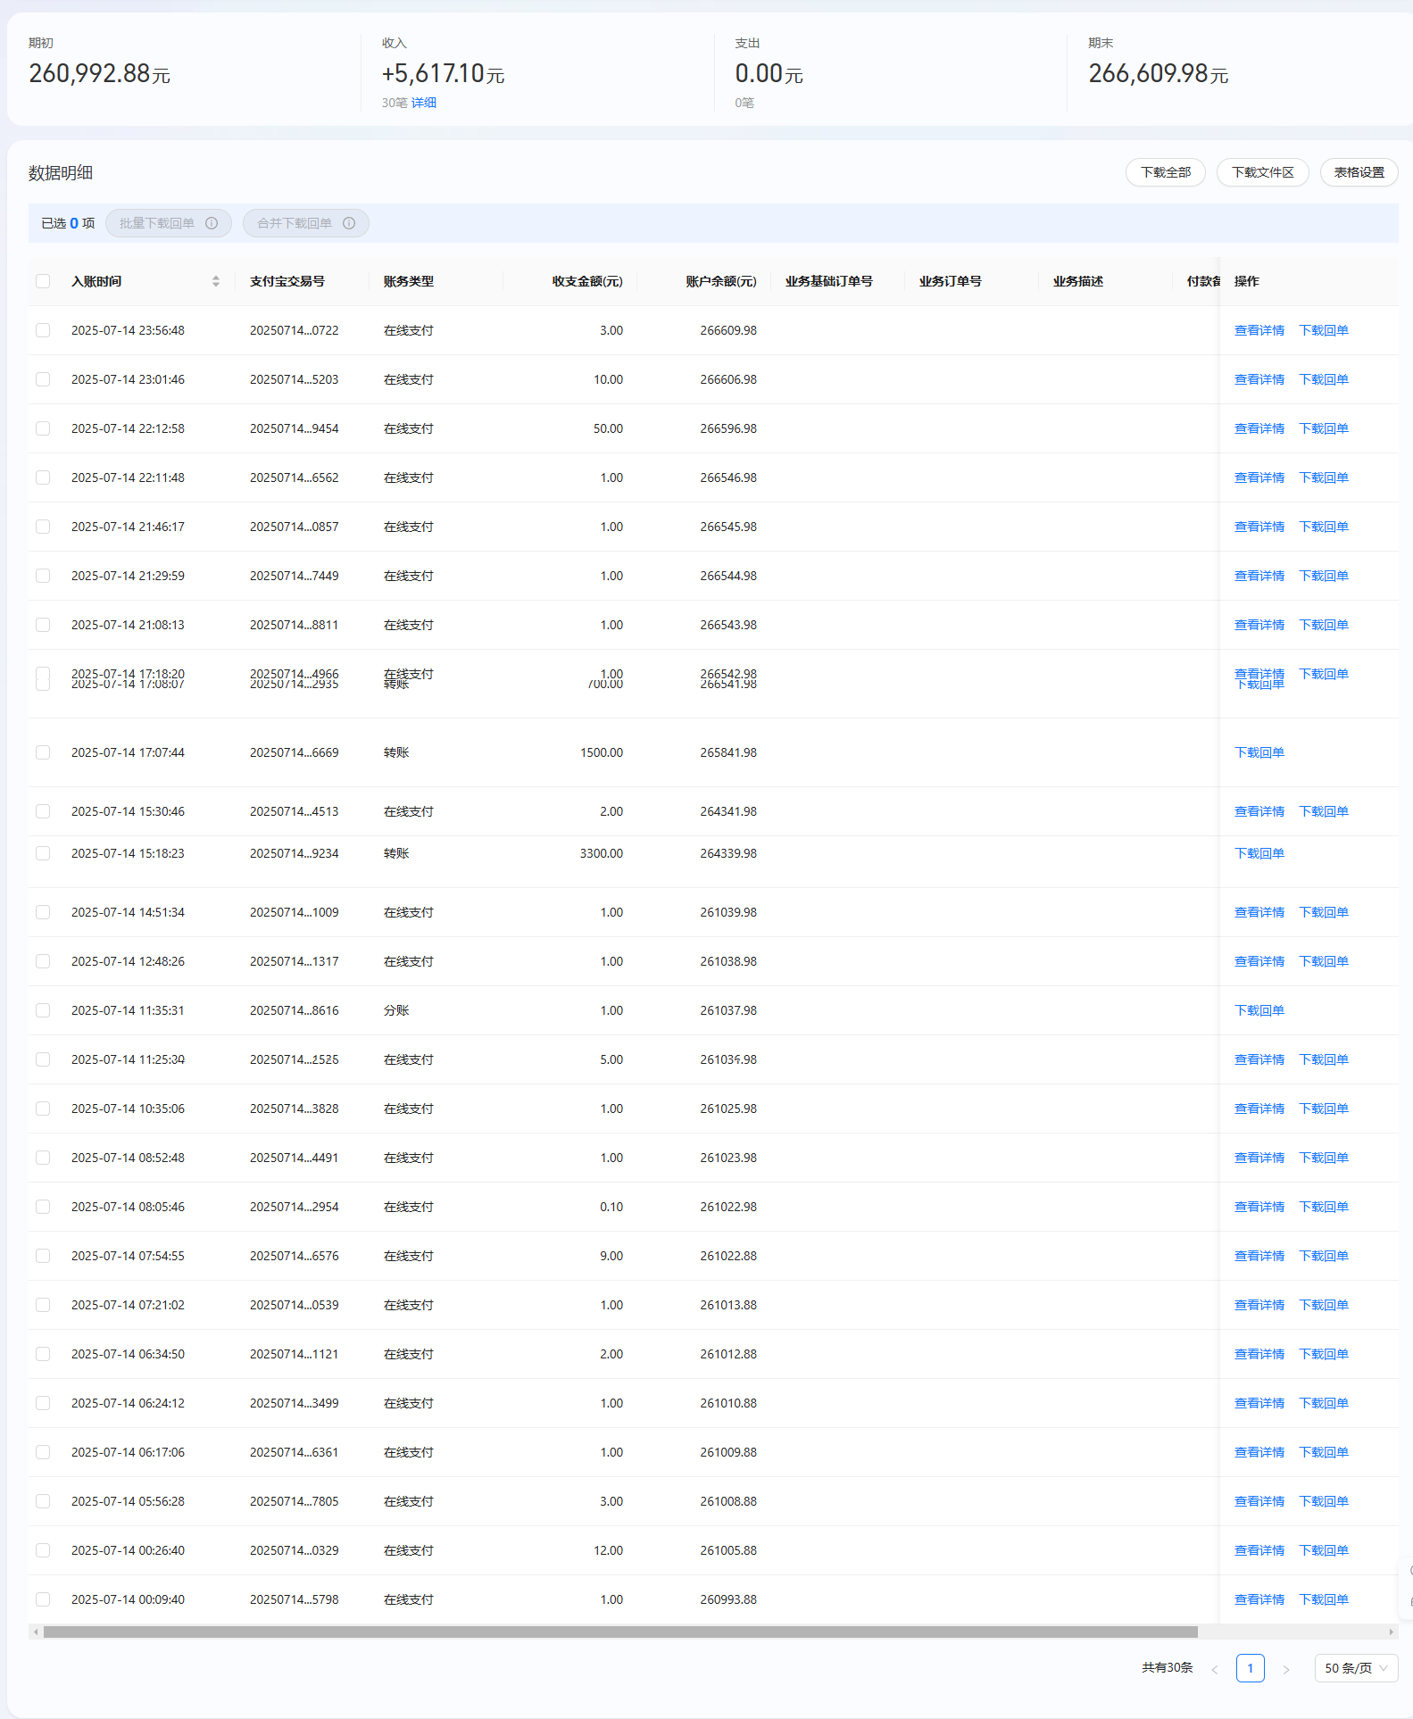The height and width of the screenshot is (1719, 1413).
Task: Click the 业务订单号 column header
Action: coord(951,281)
